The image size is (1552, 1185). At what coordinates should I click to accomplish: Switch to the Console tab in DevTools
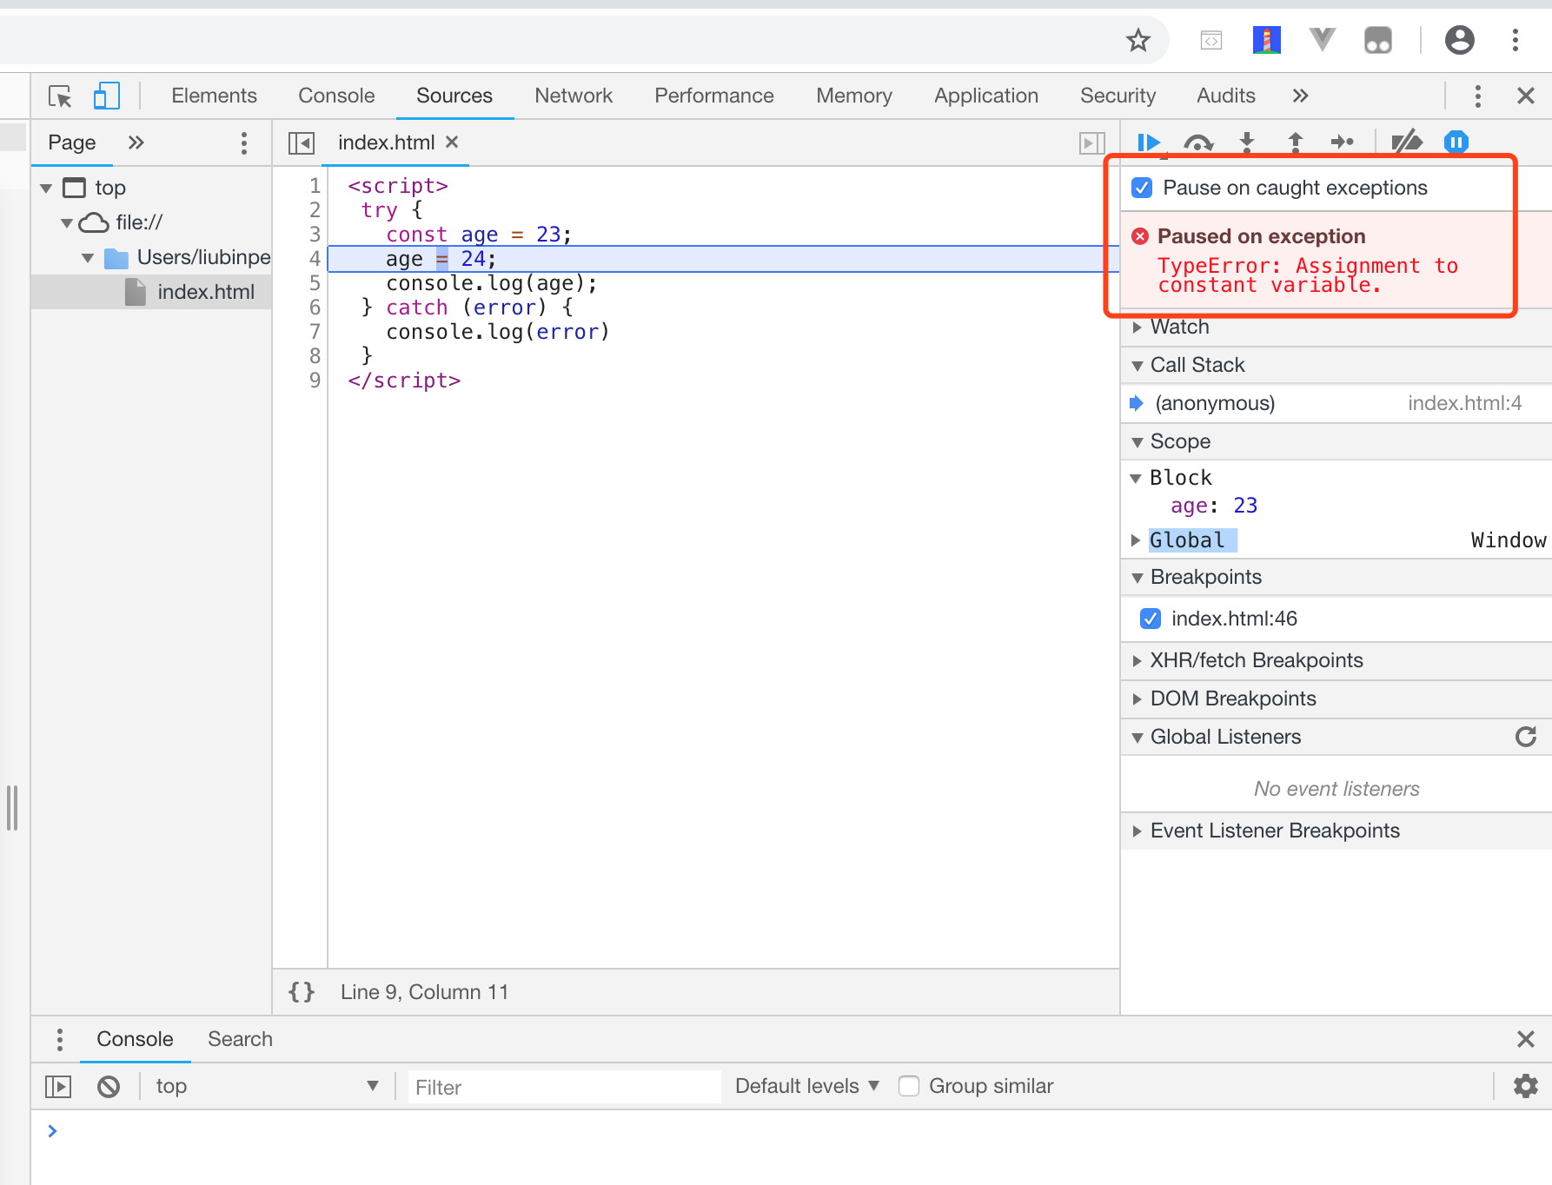pyautogui.click(x=336, y=96)
